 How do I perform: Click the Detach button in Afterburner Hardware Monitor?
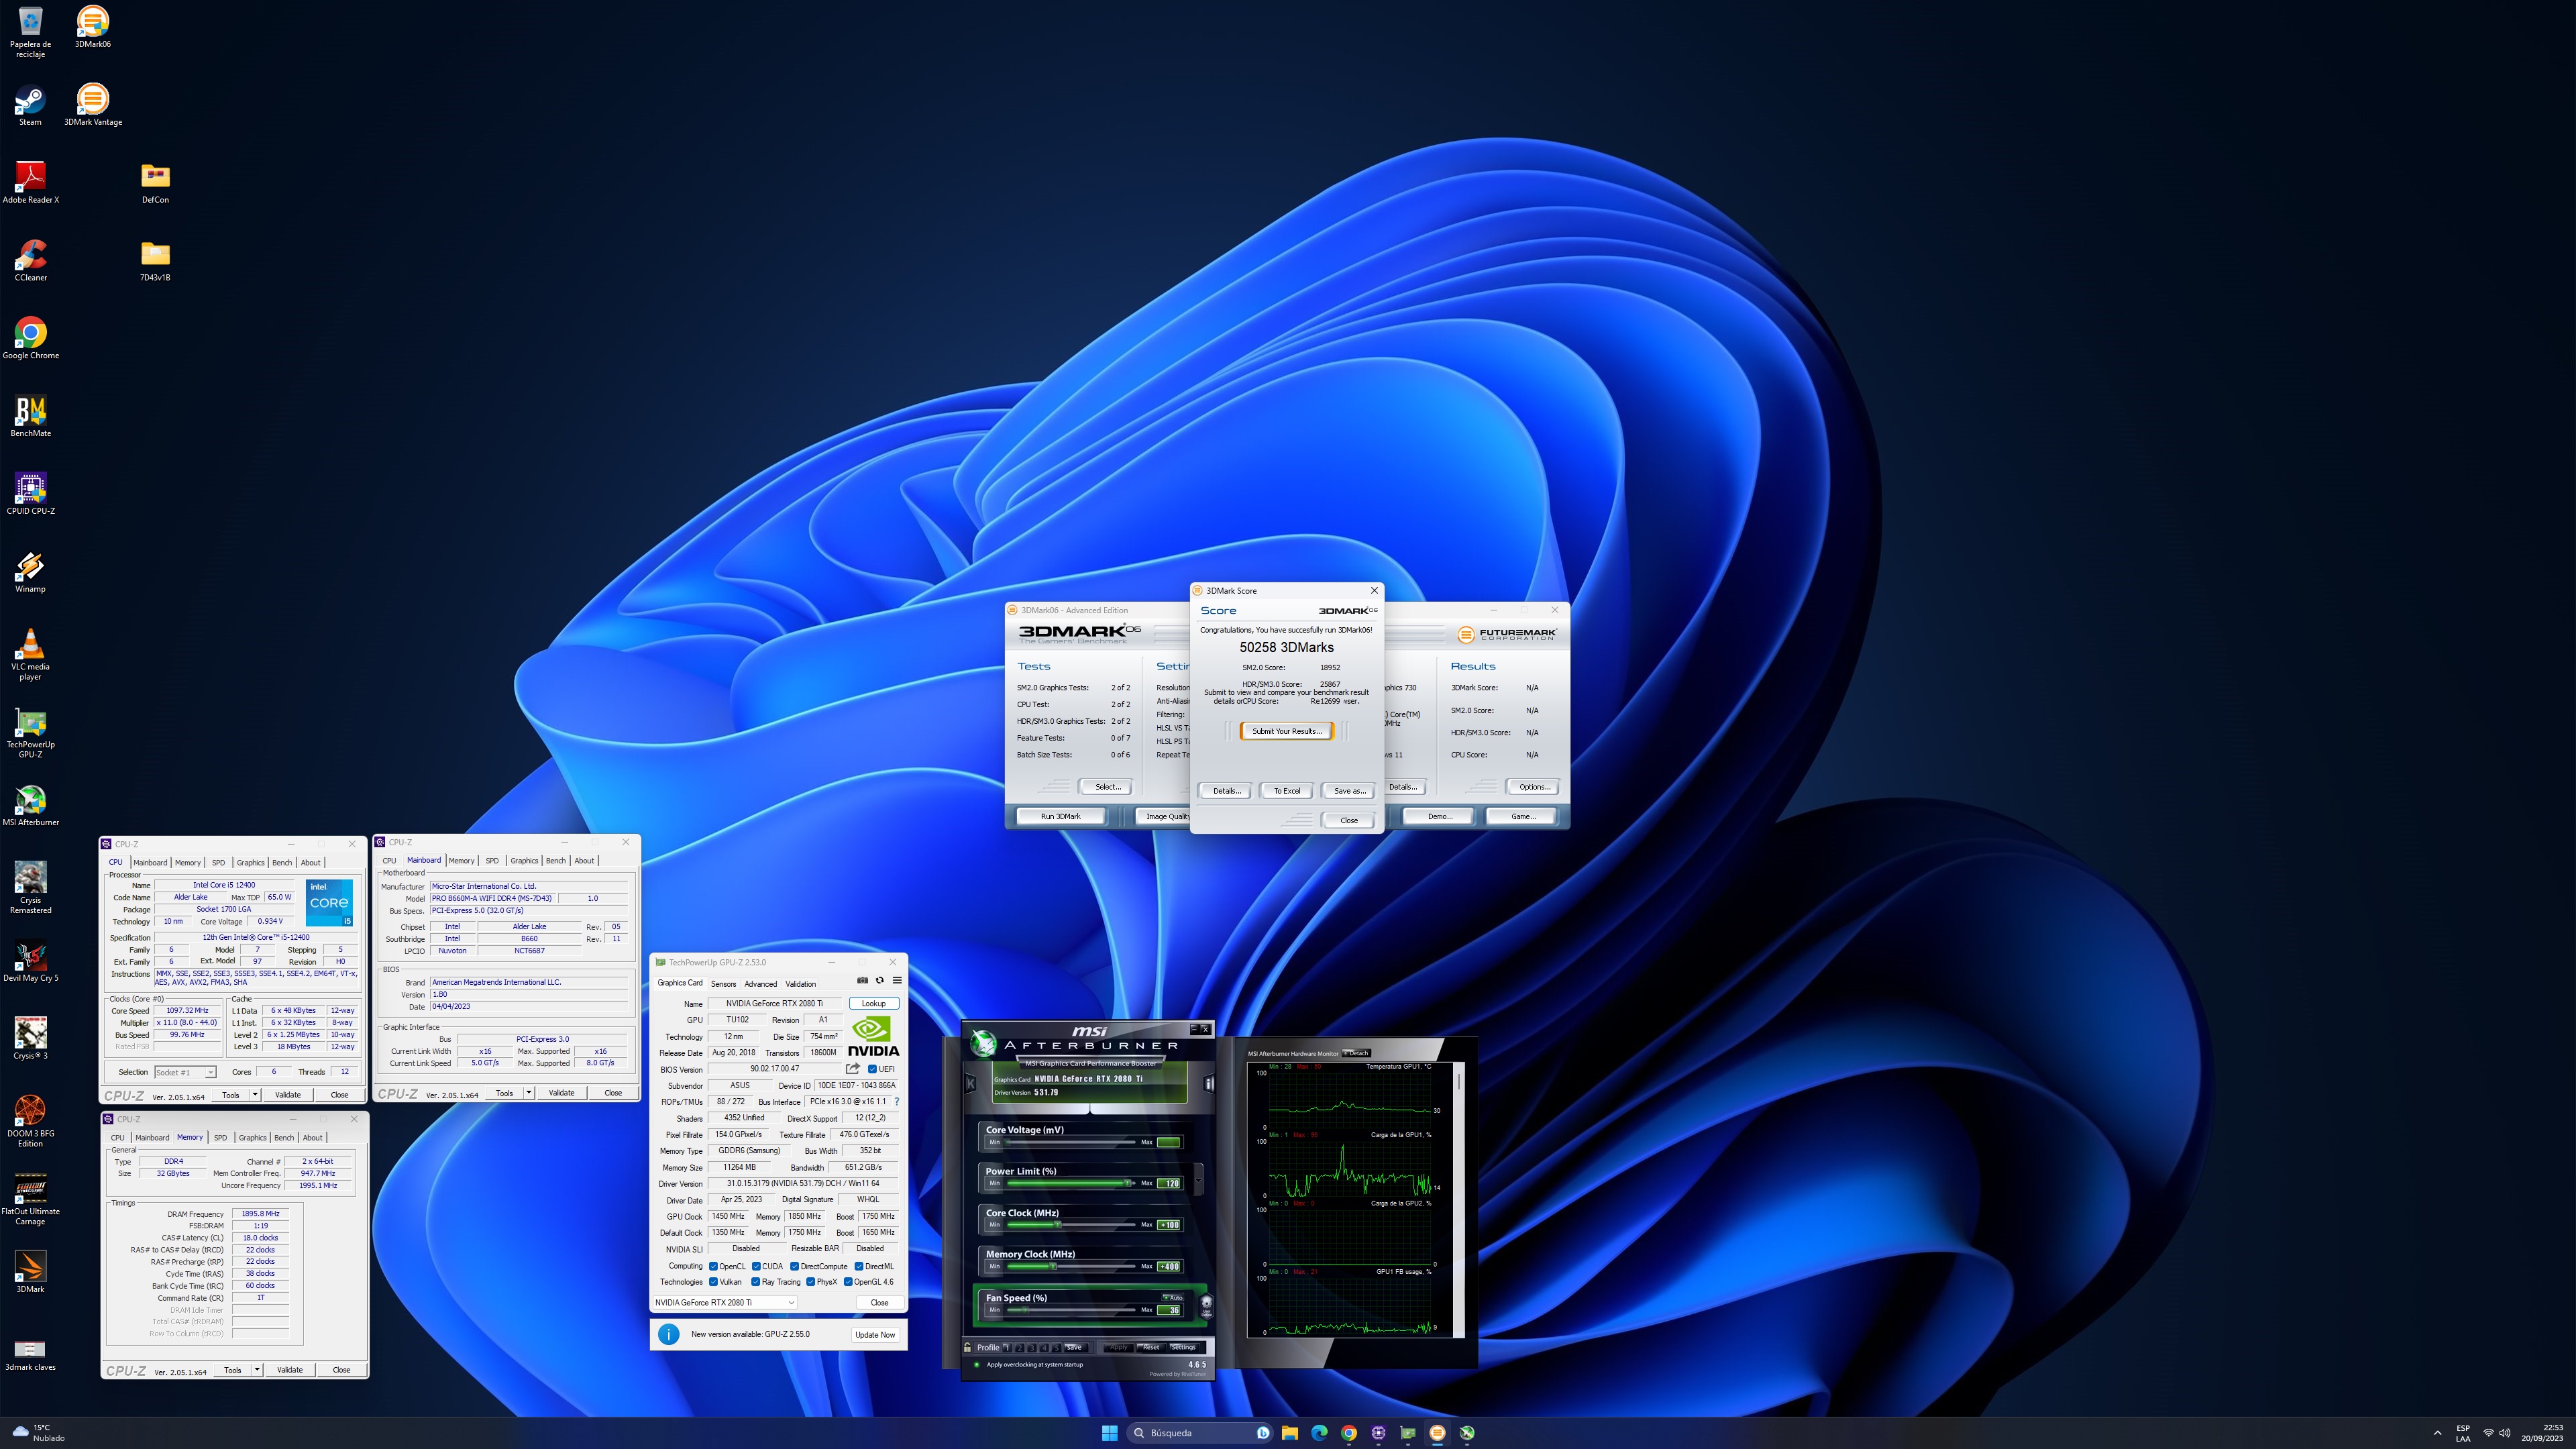point(1356,1053)
